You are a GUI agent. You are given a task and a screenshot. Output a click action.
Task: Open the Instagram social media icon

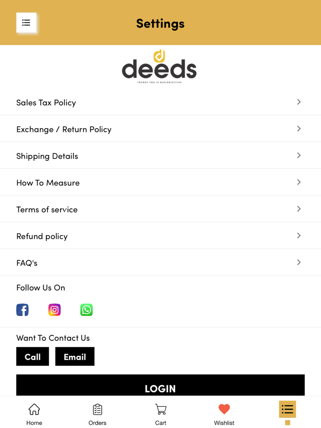click(x=54, y=310)
